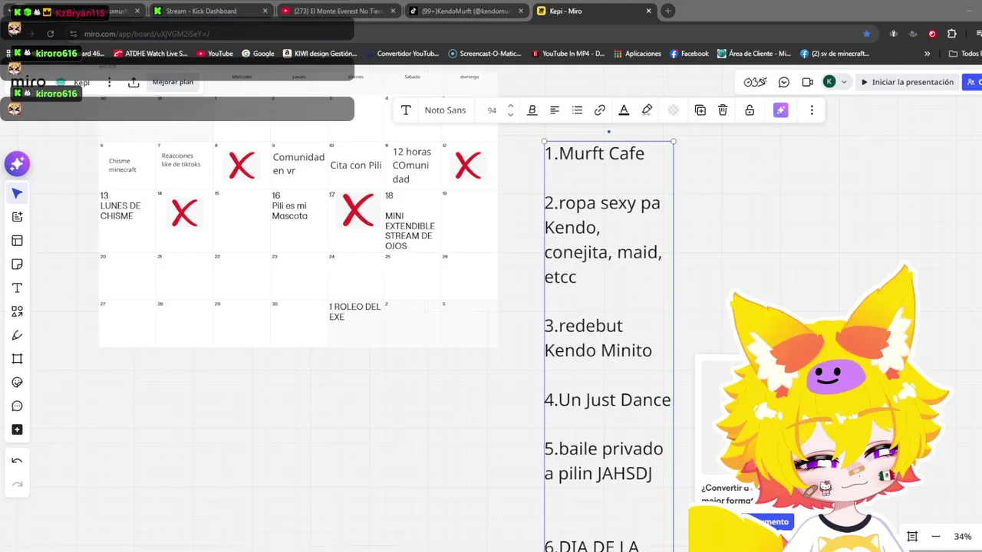Open the reactions and timer tools icon

click(755, 82)
